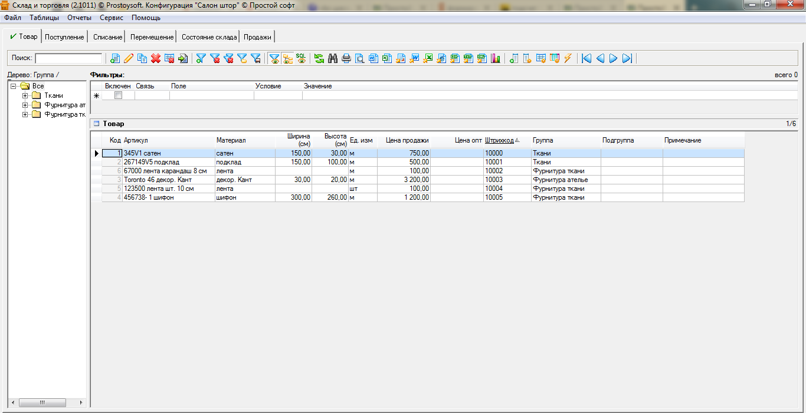Click the pencil edit record icon
This screenshot has width=806, height=413.
pyautogui.click(x=129, y=58)
